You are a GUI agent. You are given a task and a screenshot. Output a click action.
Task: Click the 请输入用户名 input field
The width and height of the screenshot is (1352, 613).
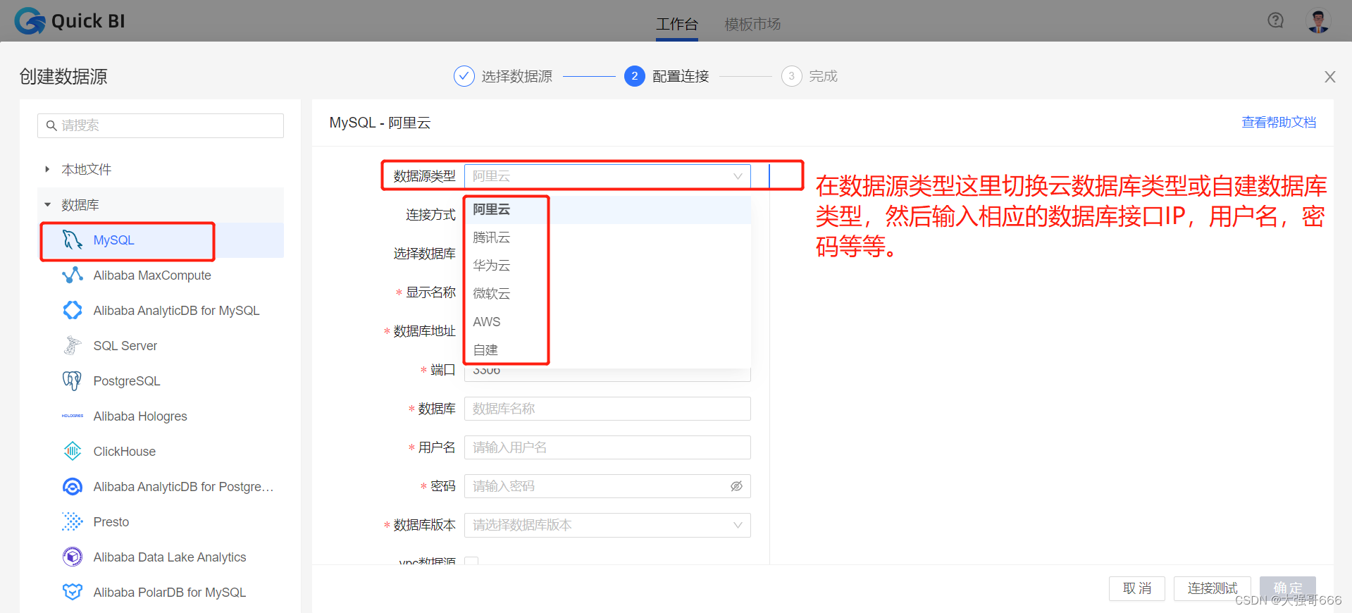pos(607,447)
